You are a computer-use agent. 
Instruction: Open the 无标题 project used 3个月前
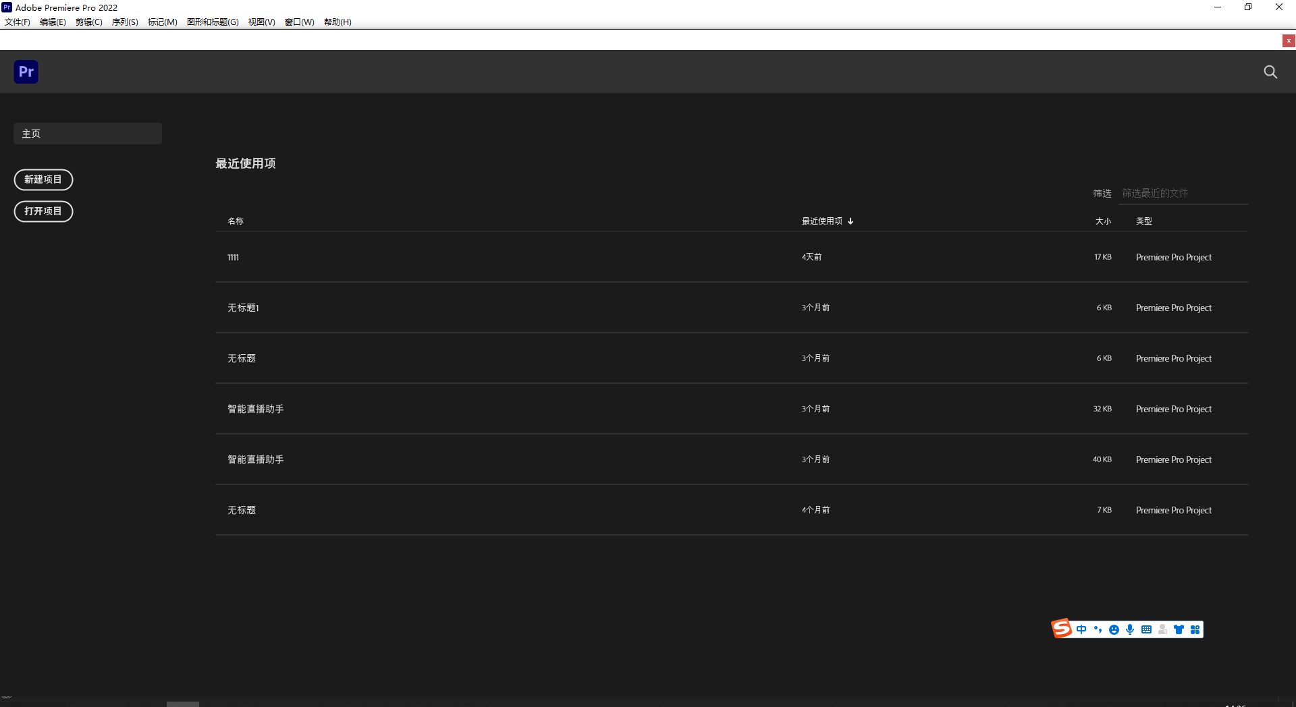732,358
